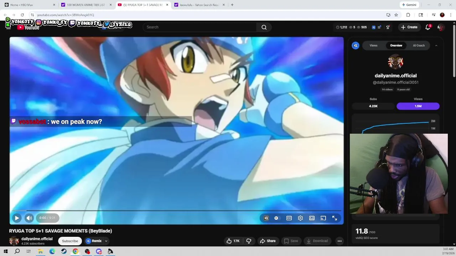The width and height of the screenshot is (456, 256).
Task: Toggle closed captions (CC) on the video
Action: pyautogui.click(x=289, y=218)
